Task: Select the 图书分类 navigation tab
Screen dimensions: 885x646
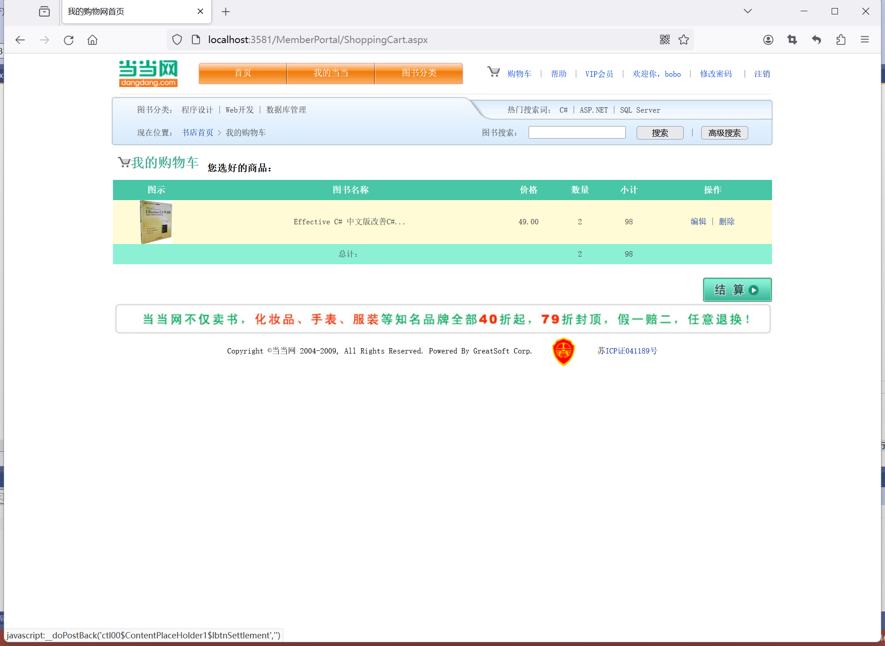Action: point(419,73)
